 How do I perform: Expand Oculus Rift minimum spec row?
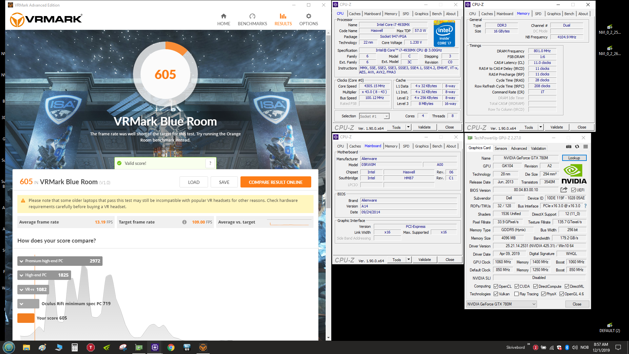coord(28,304)
